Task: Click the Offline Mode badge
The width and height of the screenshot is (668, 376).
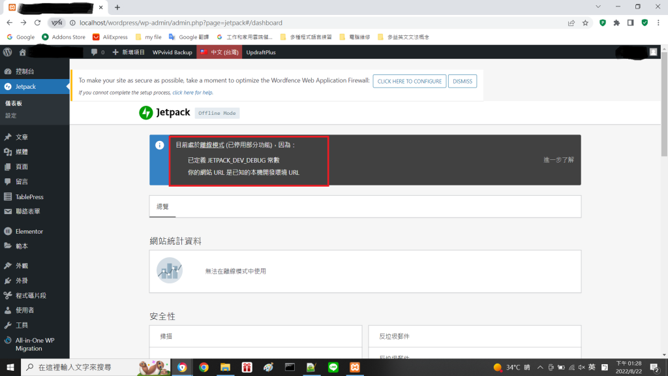Action: coord(217,113)
